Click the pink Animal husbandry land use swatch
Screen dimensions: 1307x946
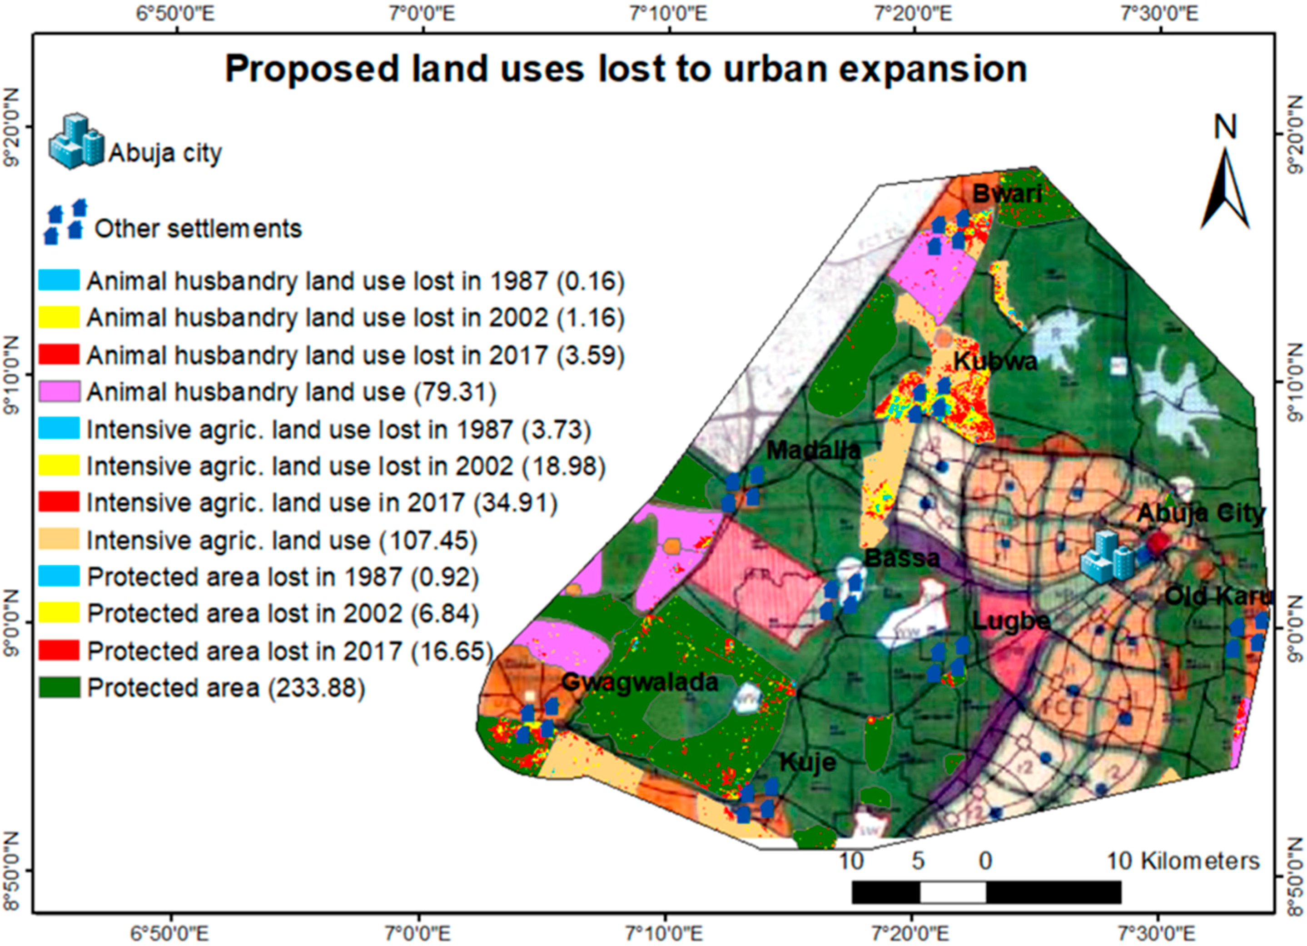pos(60,392)
